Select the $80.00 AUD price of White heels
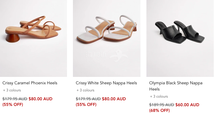The width and height of the screenshot is (214, 113). pos(114,99)
